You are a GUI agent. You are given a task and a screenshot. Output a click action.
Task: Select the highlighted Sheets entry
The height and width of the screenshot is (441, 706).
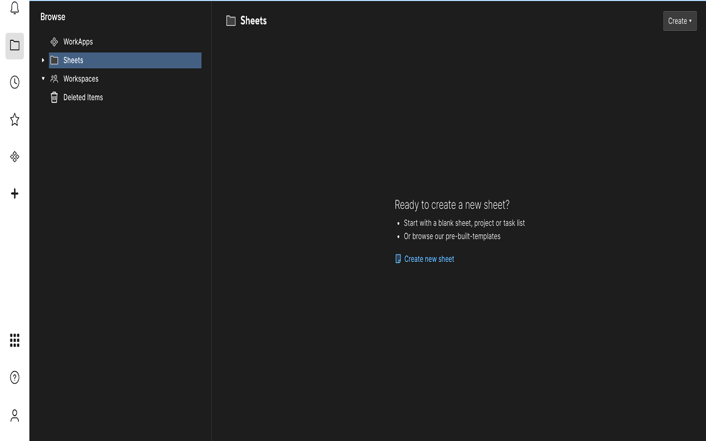tap(73, 60)
